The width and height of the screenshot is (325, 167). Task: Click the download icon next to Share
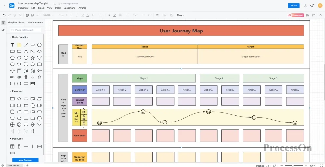tap(305, 6)
